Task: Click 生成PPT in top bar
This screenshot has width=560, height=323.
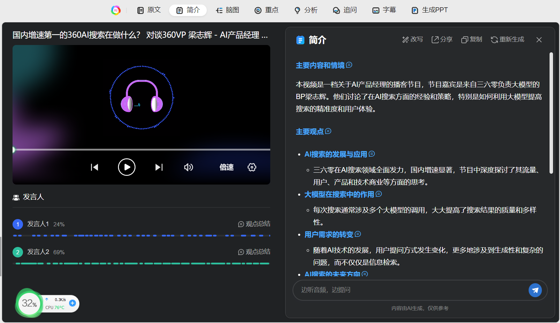Action: coord(430,10)
